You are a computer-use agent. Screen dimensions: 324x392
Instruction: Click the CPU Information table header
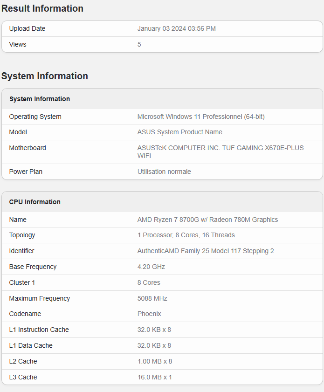(35, 202)
